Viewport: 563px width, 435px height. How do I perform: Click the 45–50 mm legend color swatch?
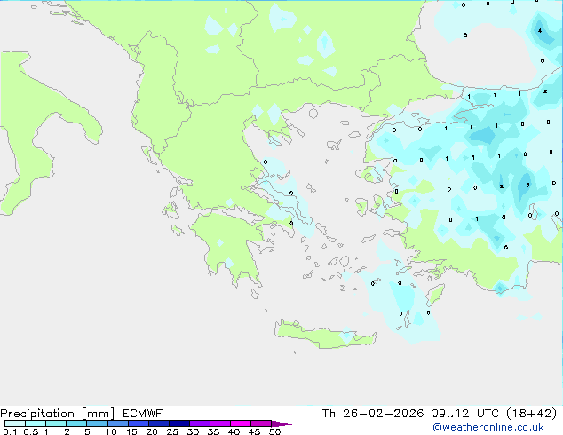261,423
